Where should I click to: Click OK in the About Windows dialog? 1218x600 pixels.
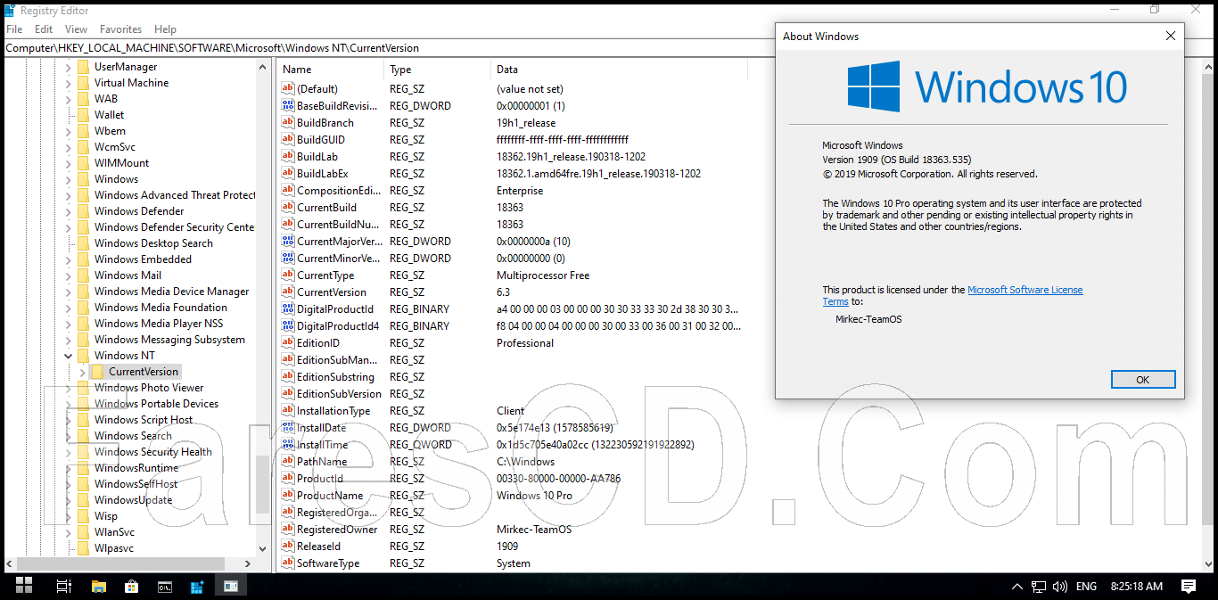click(x=1143, y=380)
